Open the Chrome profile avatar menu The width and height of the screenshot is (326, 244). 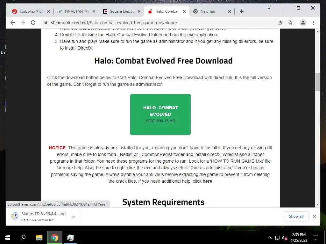[x=303, y=23]
